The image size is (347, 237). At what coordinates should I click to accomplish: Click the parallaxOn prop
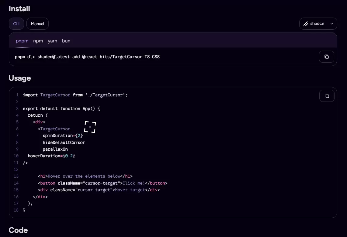[55, 149]
